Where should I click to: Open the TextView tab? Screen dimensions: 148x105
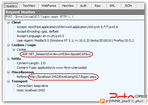click(29, 6)
